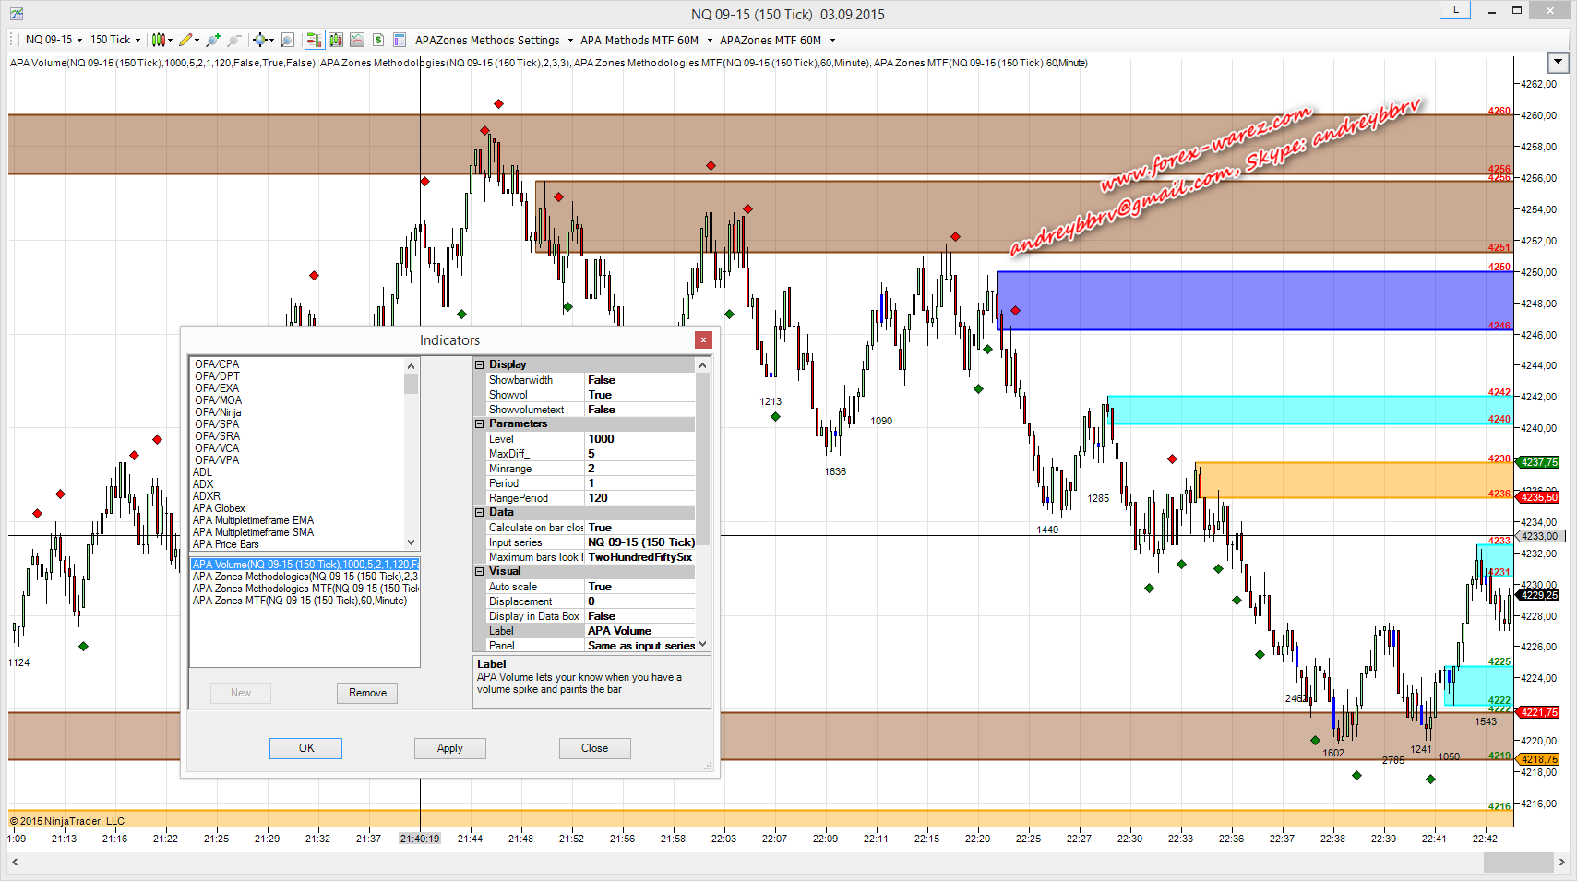Open APAZones Methods Settings menu
1577x881 pixels.
coord(494,41)
